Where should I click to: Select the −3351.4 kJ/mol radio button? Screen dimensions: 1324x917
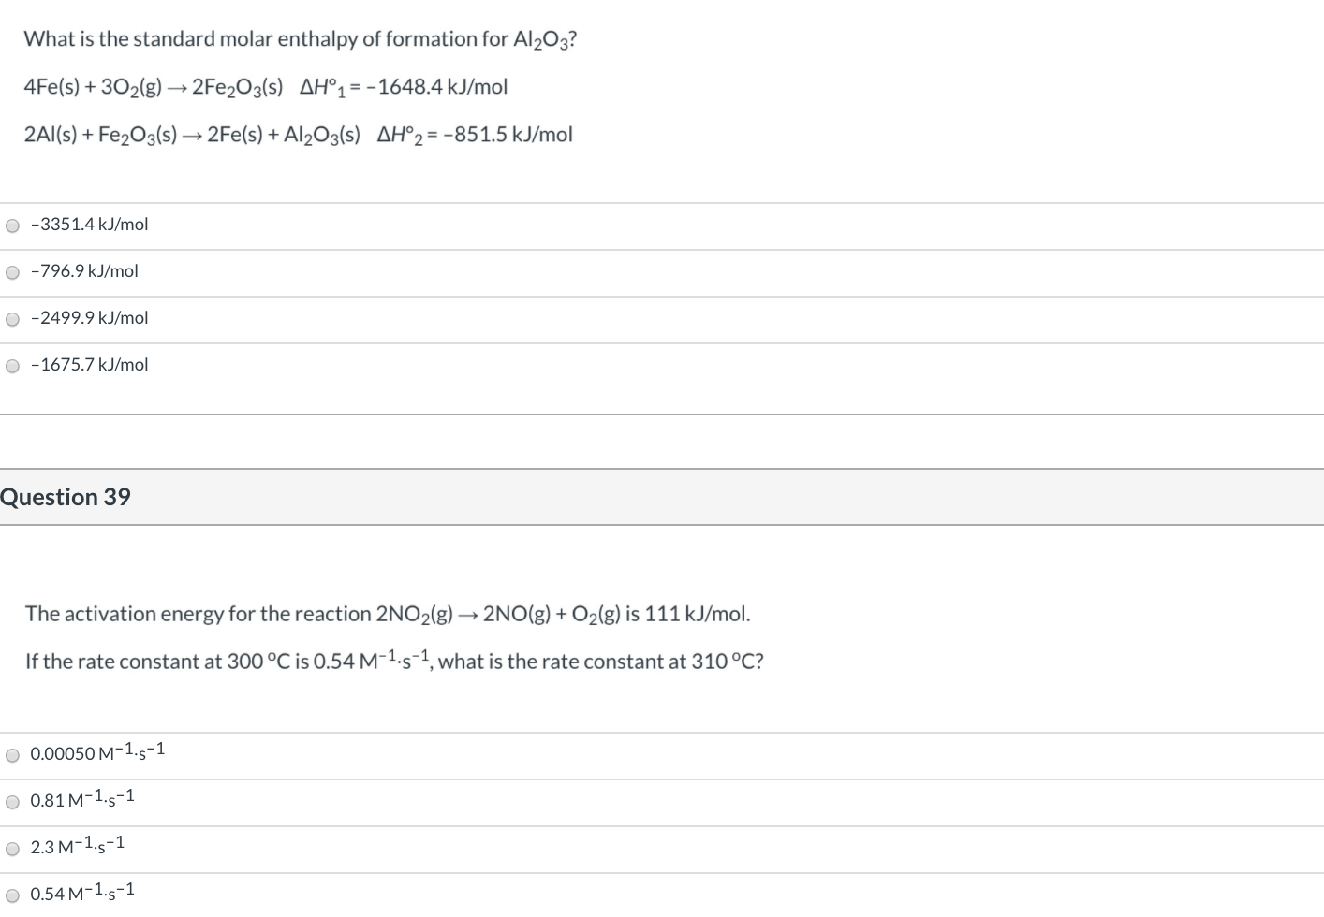pyautogui.click(x=12, y=225)
